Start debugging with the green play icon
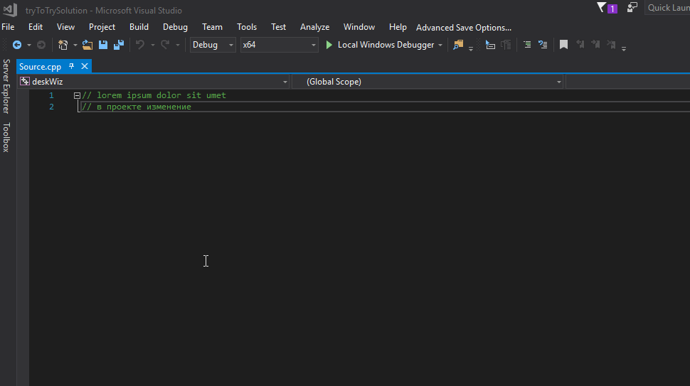This screenshot has height=386, width=690. [329, 45]
